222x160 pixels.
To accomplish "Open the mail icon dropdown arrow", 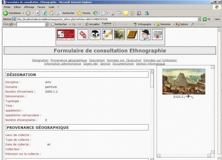I will (107, 13).
